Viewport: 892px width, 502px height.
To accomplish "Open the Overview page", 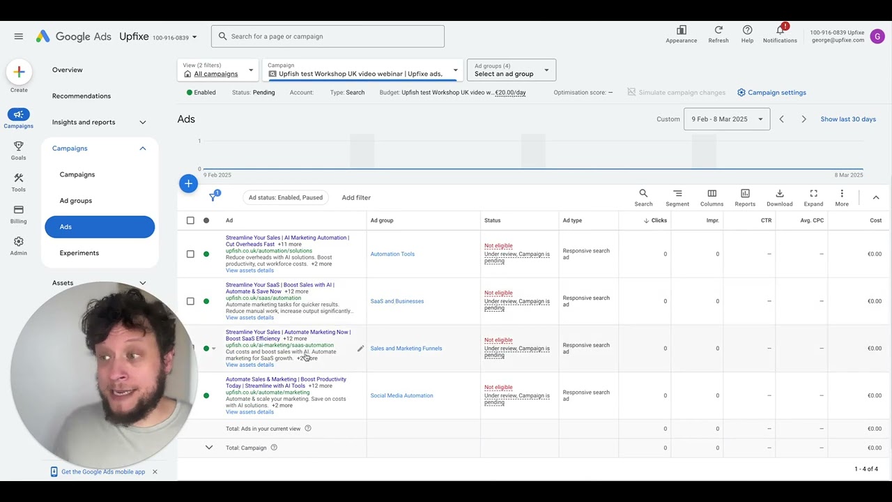I will [68, 70].
